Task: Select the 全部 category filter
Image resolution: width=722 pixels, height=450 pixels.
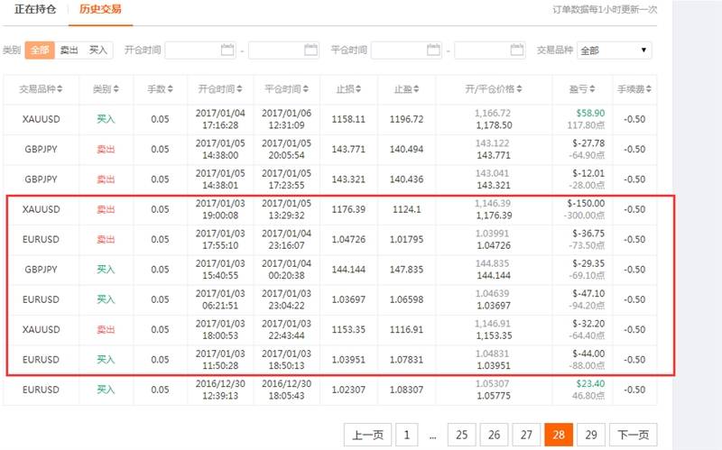Action: tap(40, 51)
